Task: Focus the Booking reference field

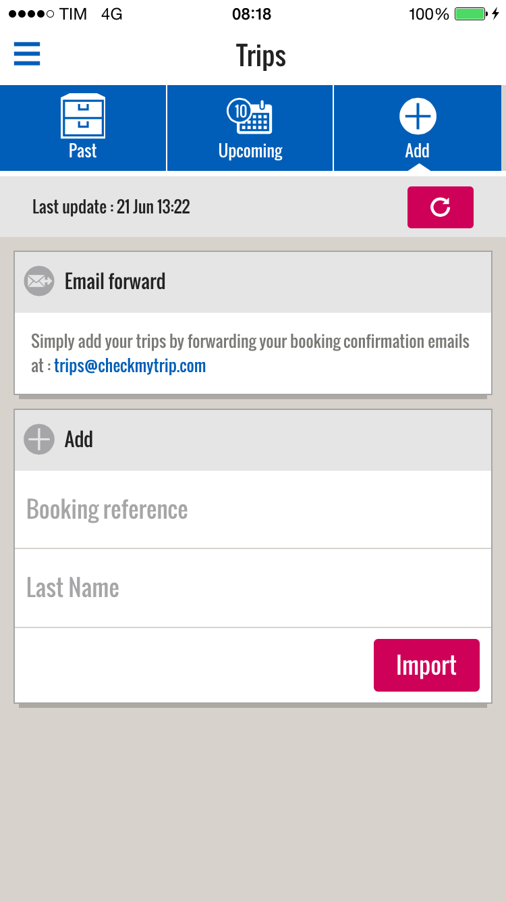Action: pos(253,510)
